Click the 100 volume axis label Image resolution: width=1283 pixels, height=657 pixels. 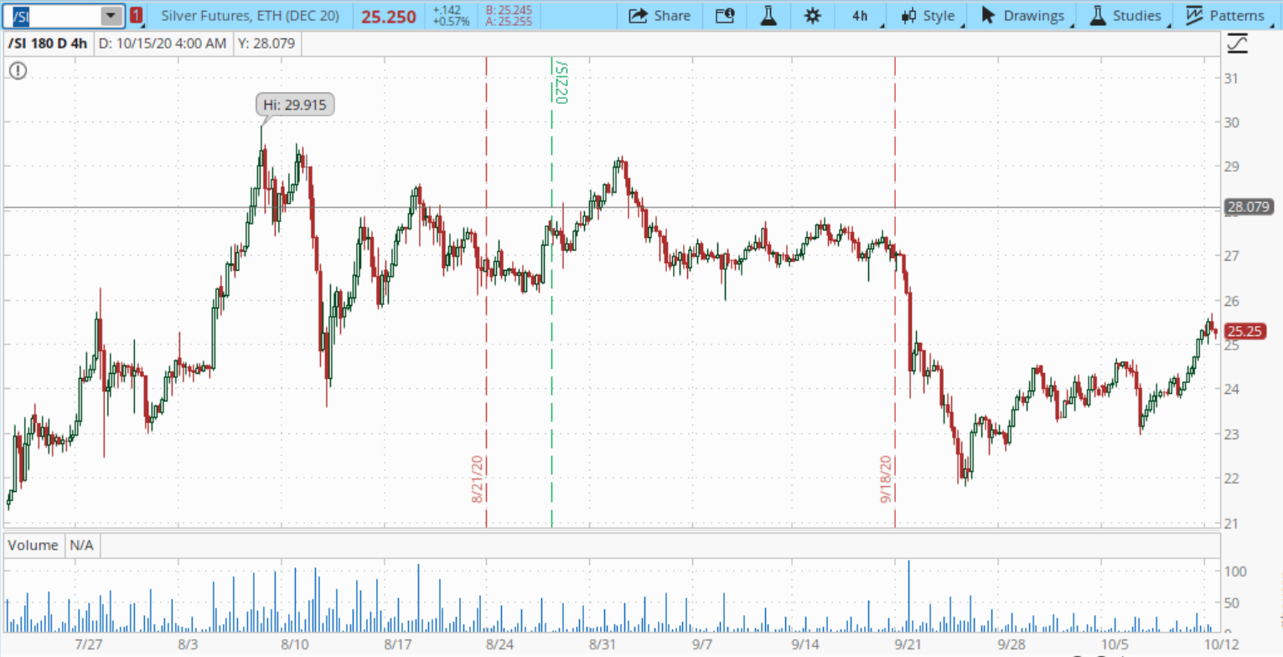tap(1237, 571)
